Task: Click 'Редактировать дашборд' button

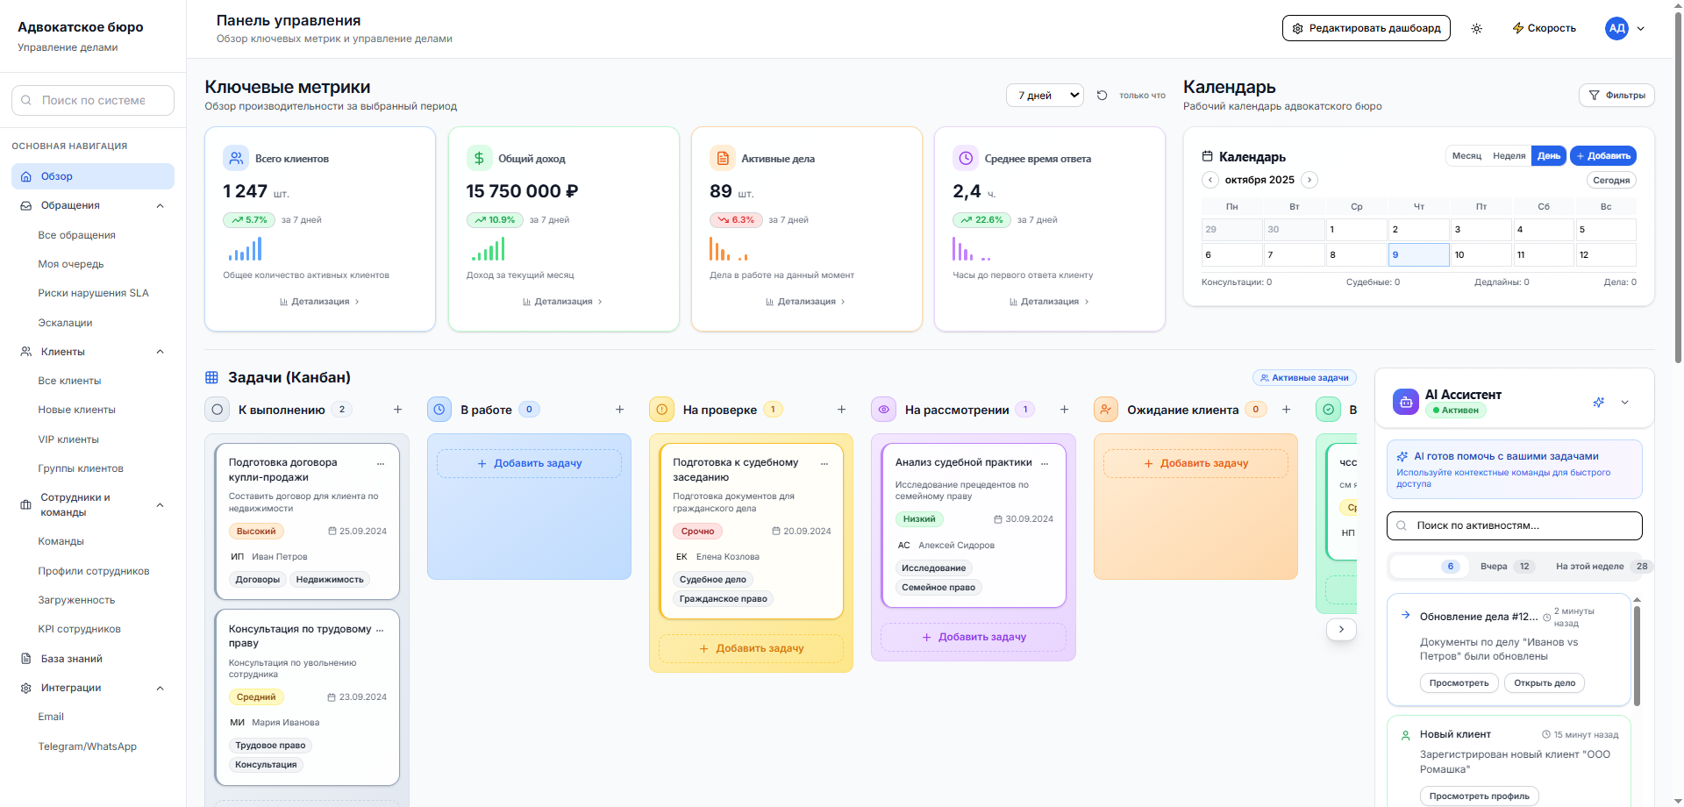Action: [x=1366, y=29]
